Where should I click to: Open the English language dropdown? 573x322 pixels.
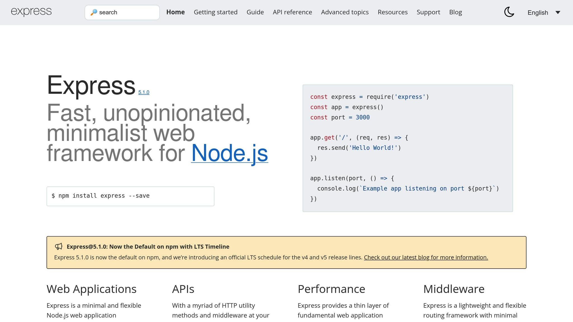[537, 13]
